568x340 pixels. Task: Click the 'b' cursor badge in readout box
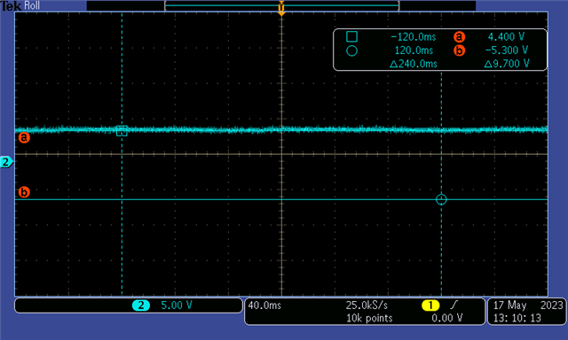[x=459, y=50]
